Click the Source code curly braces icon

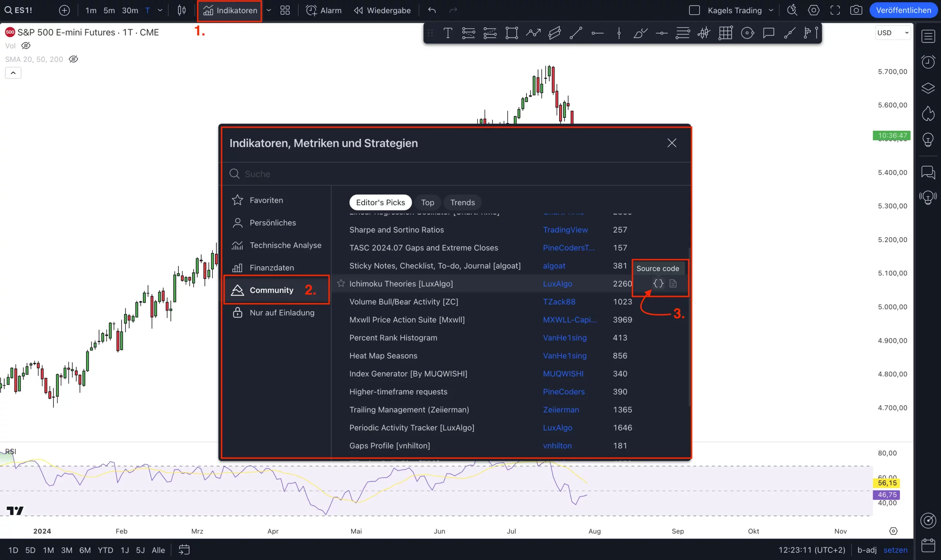click(x=658, y=283)
